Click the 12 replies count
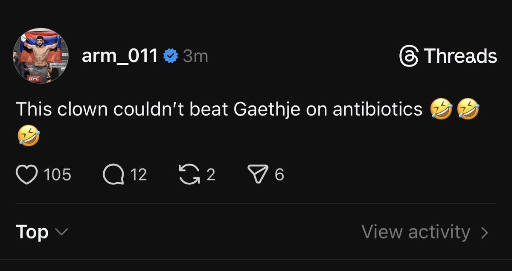512x271 pixels. (x=138, y=175)
